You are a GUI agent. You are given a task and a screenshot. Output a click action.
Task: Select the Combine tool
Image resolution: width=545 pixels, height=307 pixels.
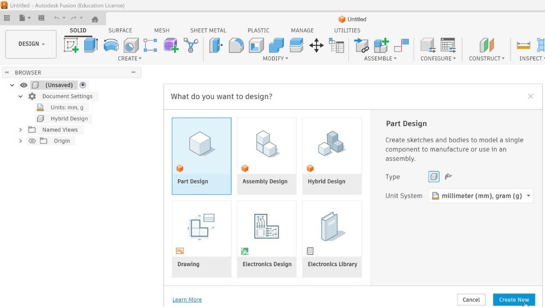pos(276,45)
